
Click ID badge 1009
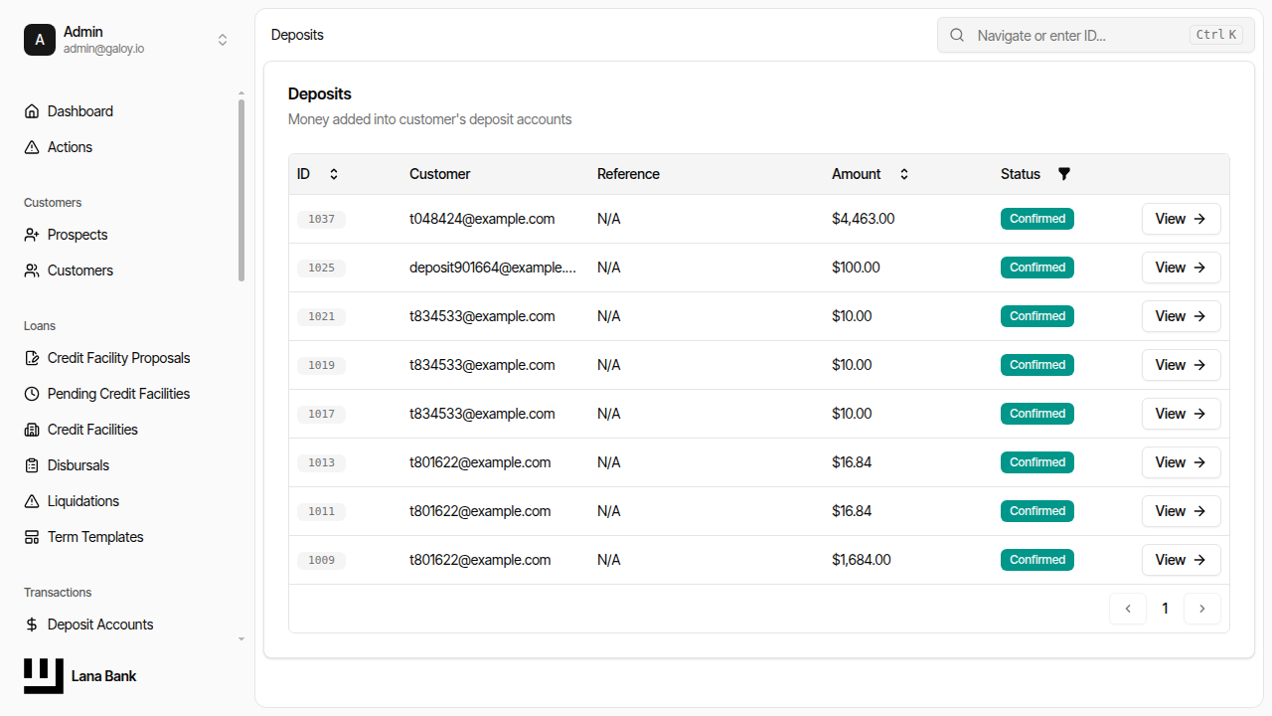tap(321, 560)
